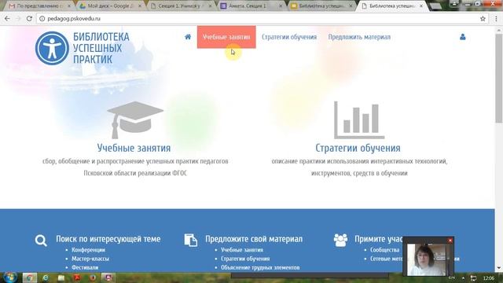Open Объяснение трудных элементов link
503x283 pixels.
pyautogui.click(x=260, y=267)
